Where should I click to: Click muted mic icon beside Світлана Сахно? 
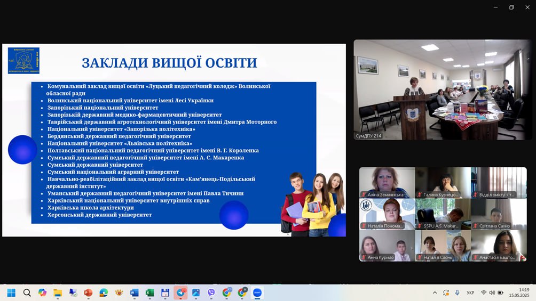click(476, 226)
